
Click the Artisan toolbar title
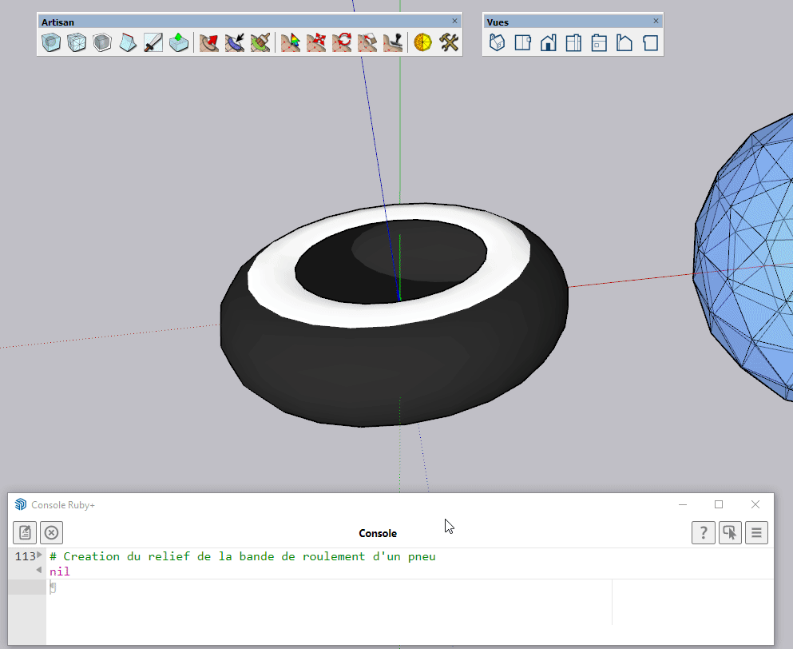[x=57, y=22]
